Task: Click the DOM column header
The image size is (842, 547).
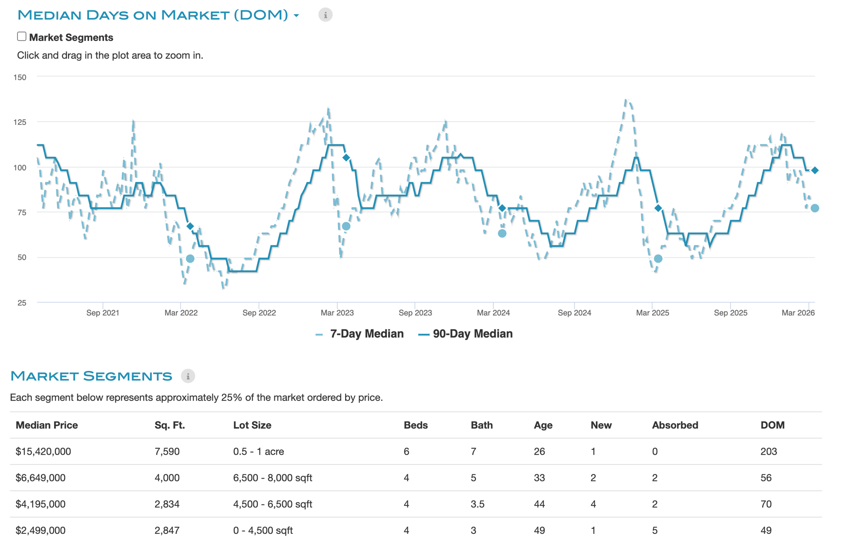Action: pos(772,425)
